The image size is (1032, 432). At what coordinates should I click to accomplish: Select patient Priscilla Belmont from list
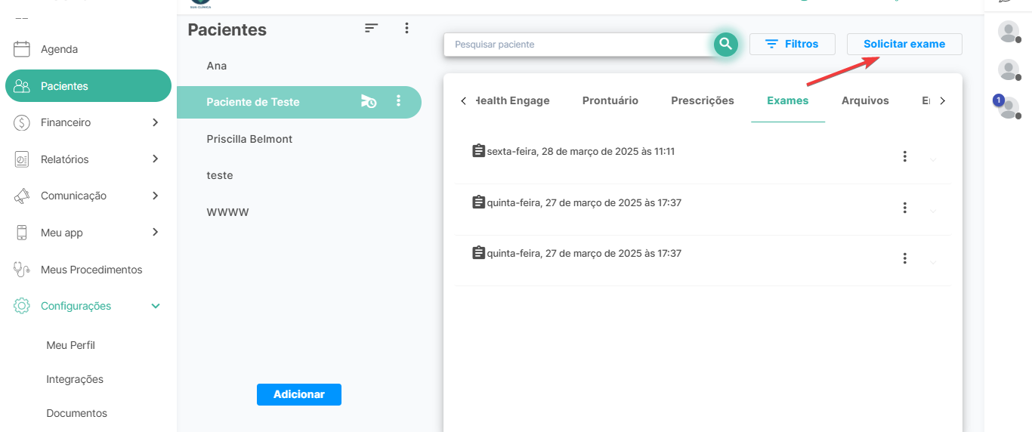(249, 139)
